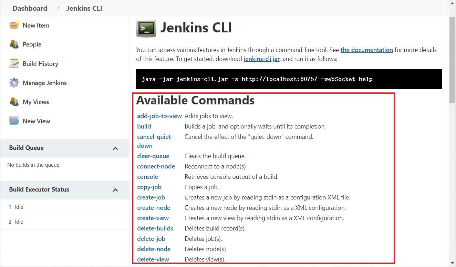Open the copy-job command
The image size is (456, 267).
(x=149, y=187)
